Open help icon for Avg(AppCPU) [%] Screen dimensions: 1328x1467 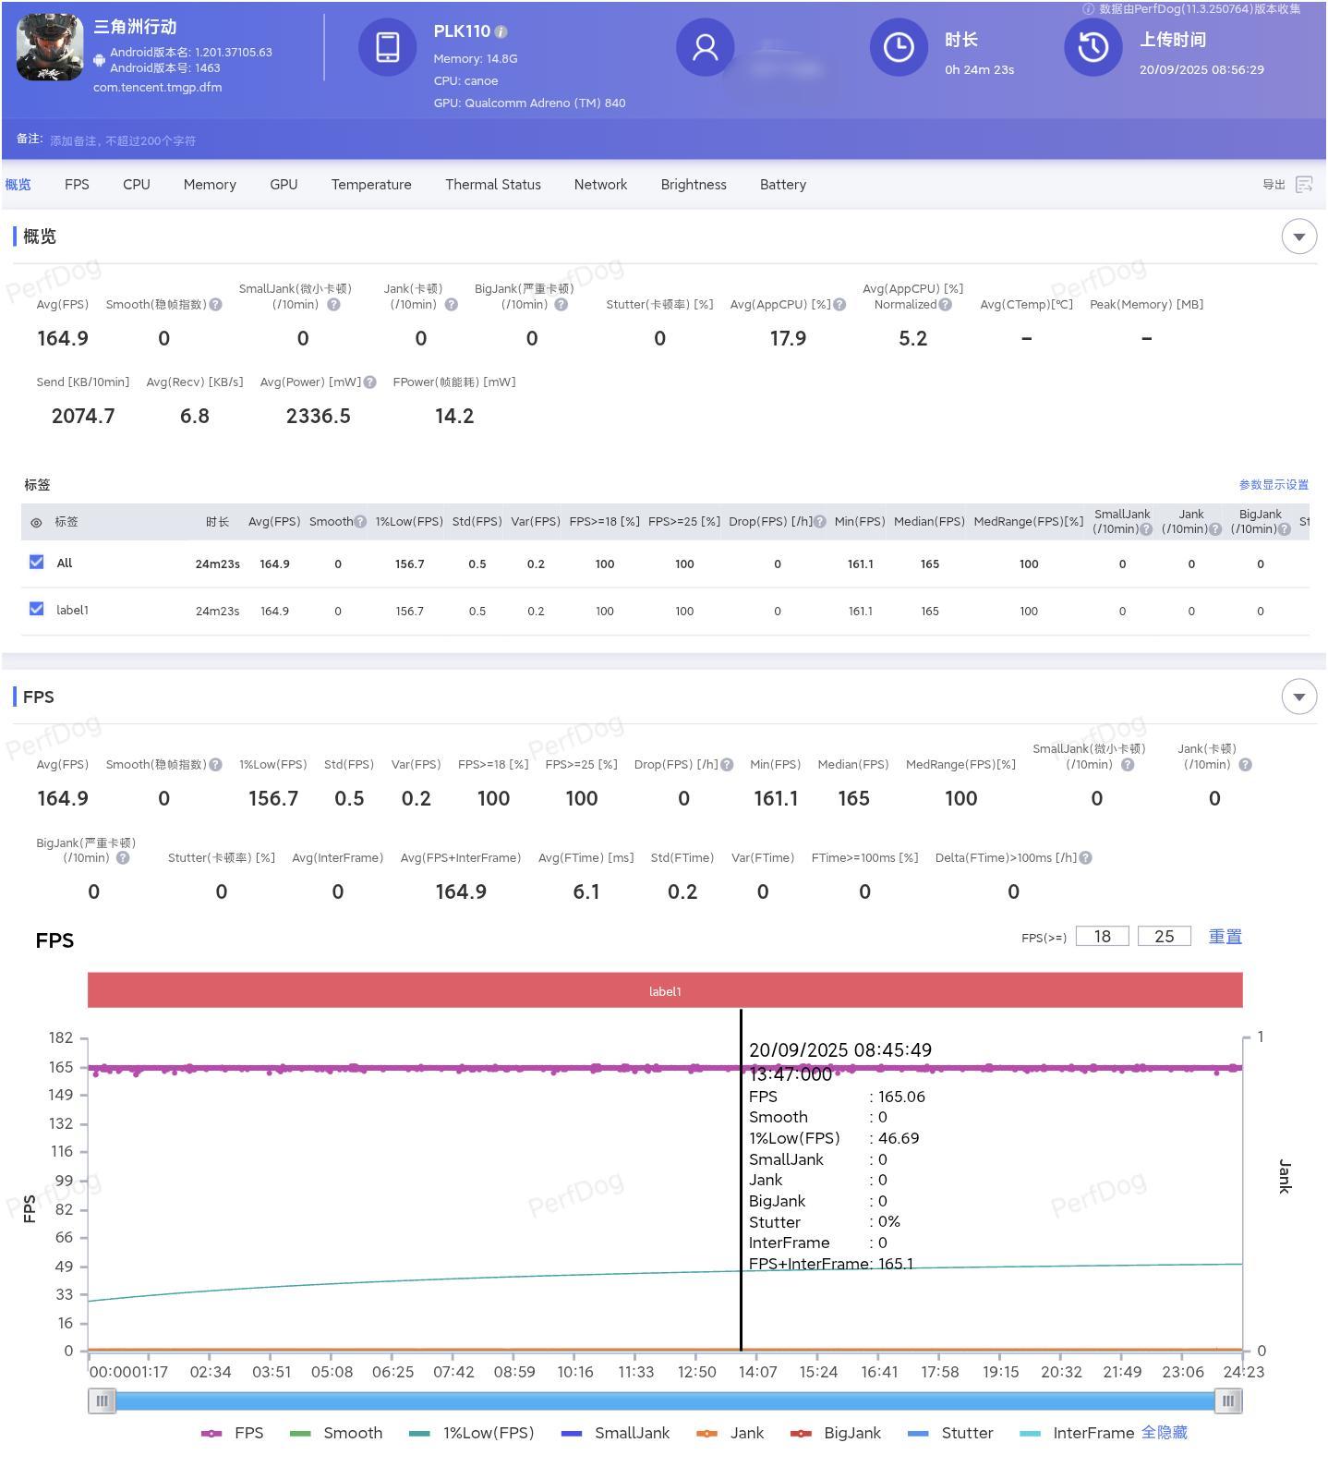coord(839,305)
